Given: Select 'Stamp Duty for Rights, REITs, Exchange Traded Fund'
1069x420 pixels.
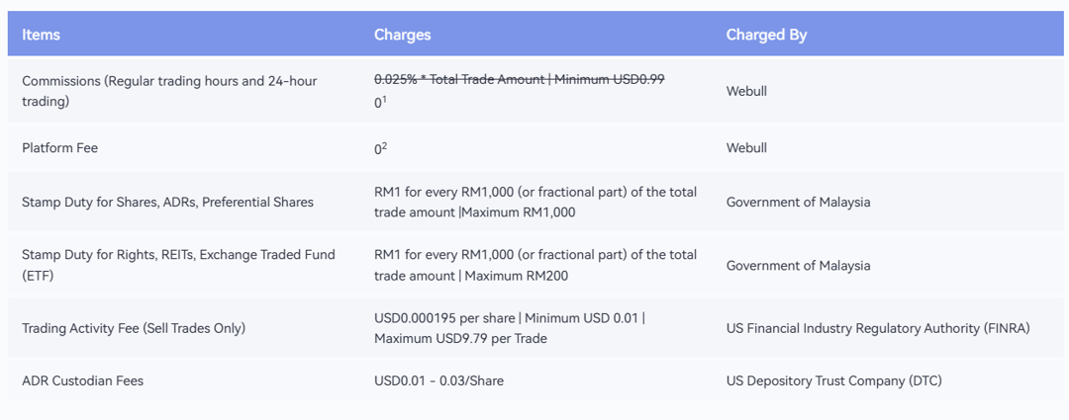Looking at the screenshot, I should coord(178,266).
